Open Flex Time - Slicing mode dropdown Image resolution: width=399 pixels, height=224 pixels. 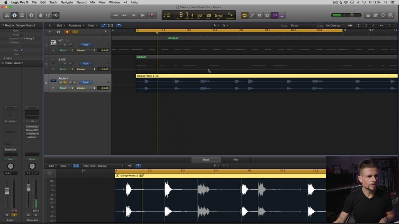pyautogui.click(x=102, y=166)
